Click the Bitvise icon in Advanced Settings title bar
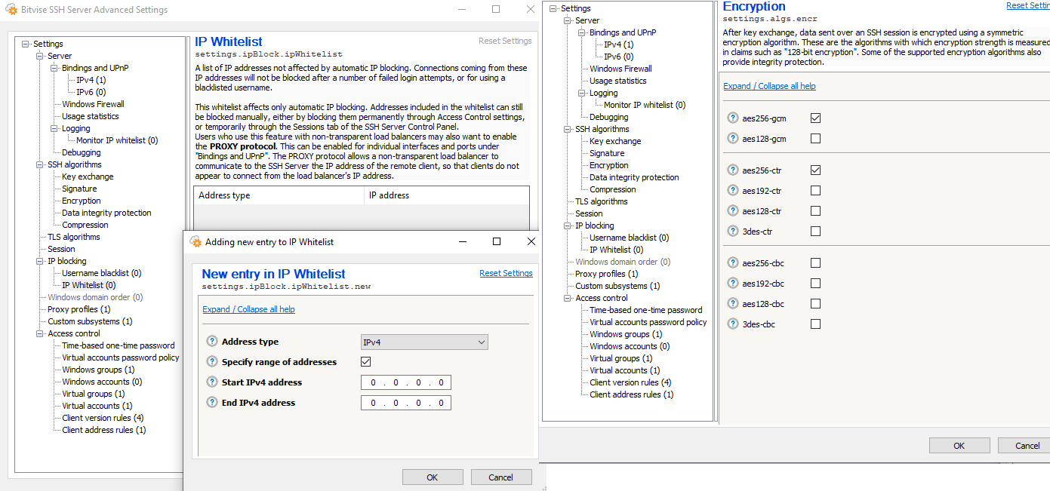Screen dimensions: 1050x491 point(12,10)
